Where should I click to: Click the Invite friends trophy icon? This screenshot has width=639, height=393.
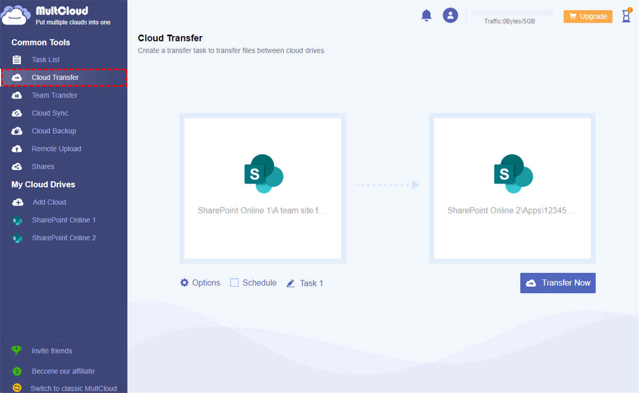[x=17, y=350]
